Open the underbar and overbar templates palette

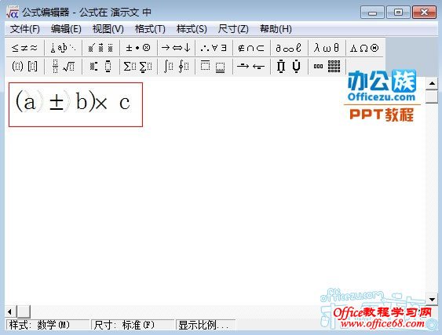(214, 67)
